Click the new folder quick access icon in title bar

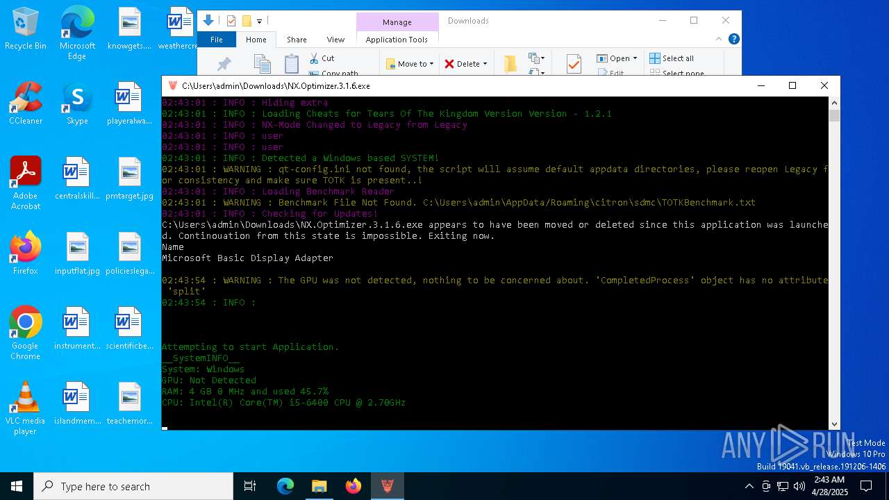click(247, 21)
